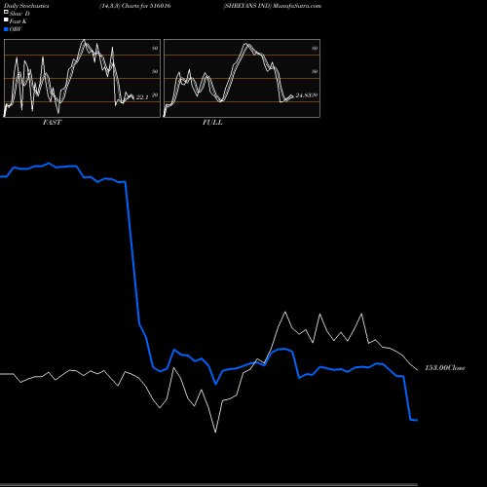Image resolution: width=487 pixels, height=487 pixels.
Task: Select the 'Fast K' legend label
Action: pyautogui.click(x=19, y=21)
